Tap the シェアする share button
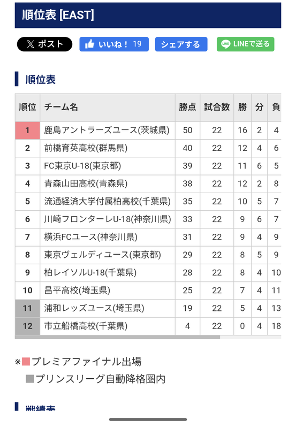 click(x=181, y=44)
